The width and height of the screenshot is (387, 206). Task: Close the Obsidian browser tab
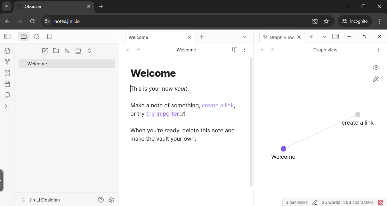click(x=89, y=6)
